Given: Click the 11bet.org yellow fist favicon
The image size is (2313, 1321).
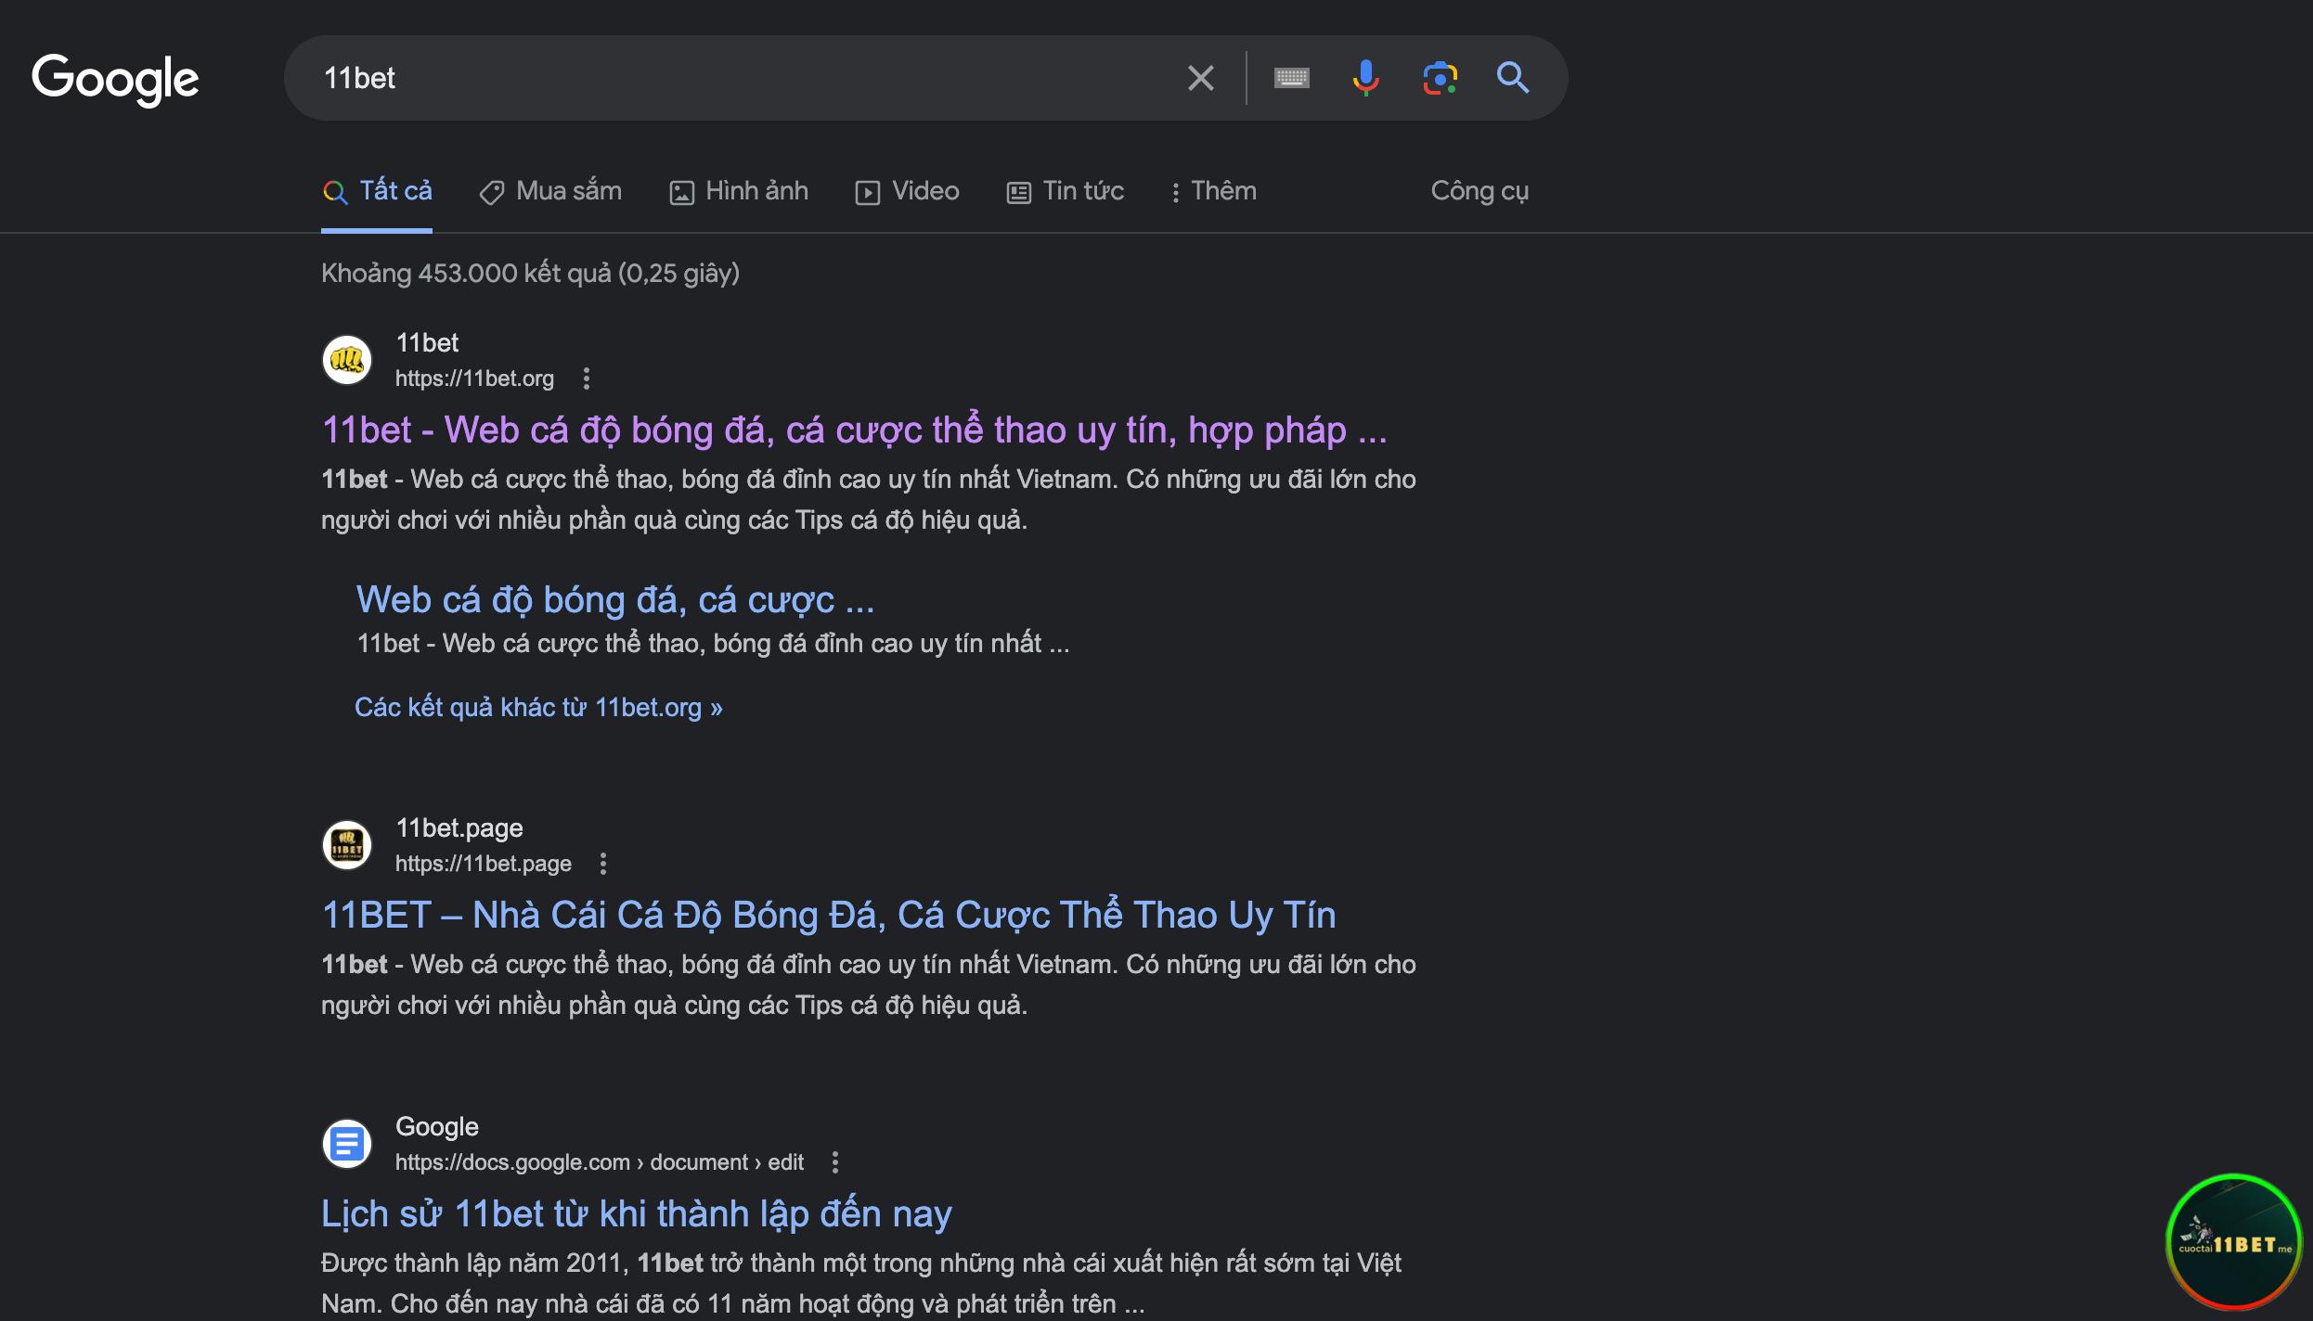Looking at the screenshot, I should [347, 360].
